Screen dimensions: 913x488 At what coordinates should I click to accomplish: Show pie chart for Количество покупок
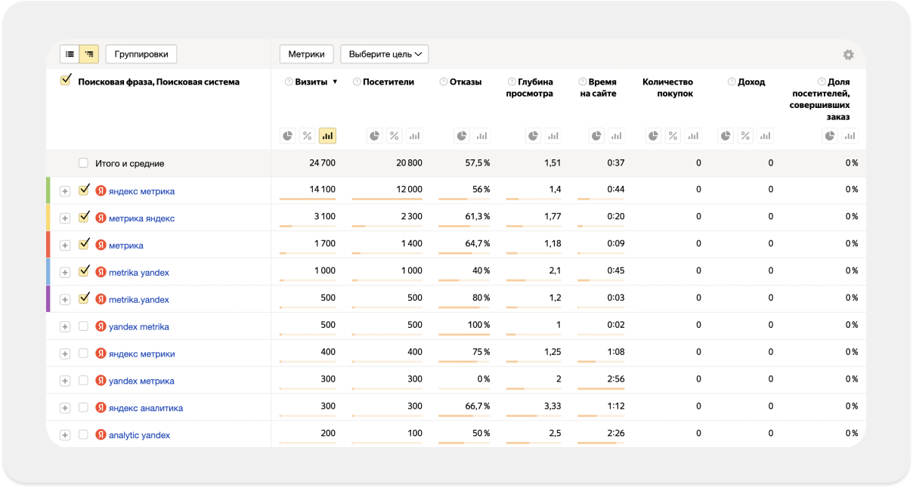(654, 136)
